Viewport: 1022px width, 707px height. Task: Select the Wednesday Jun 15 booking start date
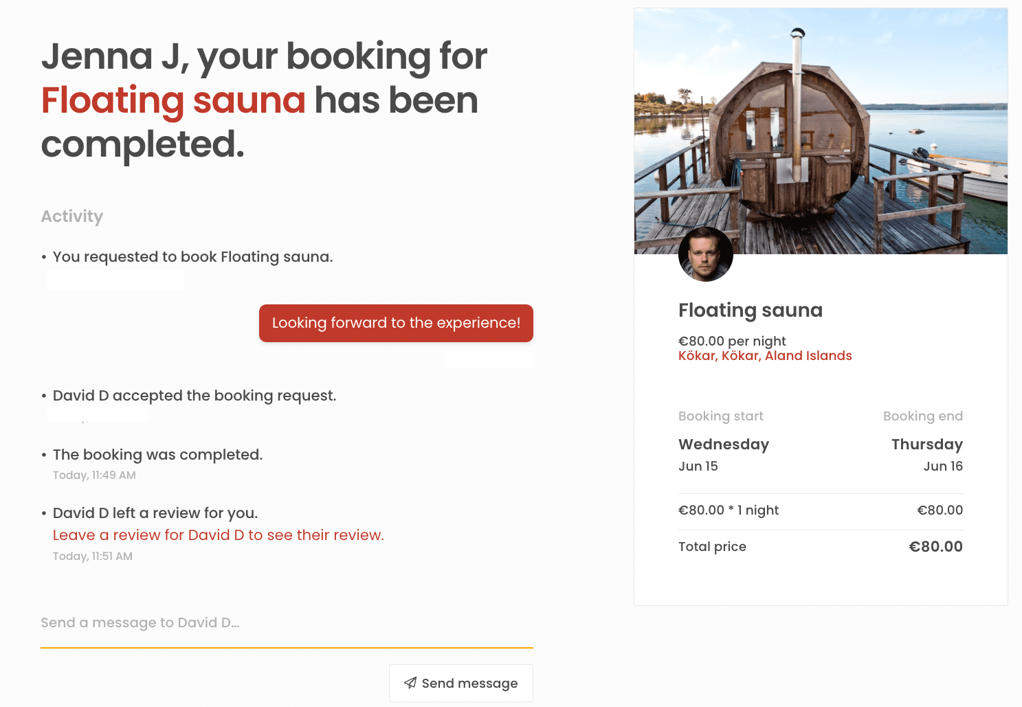pyautogui.click(x=723, y=454)
